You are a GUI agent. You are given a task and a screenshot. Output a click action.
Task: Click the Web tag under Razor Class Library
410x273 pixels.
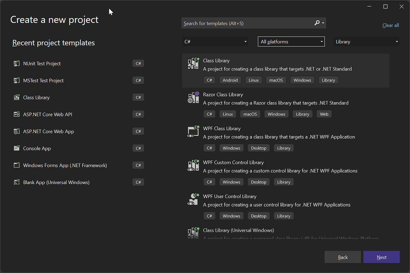(324, 114)
